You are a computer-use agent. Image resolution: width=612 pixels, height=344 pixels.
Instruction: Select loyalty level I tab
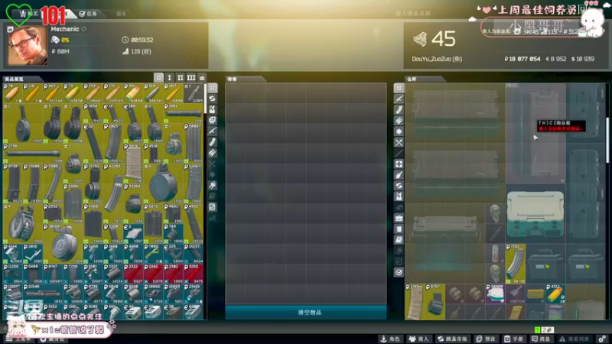(x=169, y=78)
